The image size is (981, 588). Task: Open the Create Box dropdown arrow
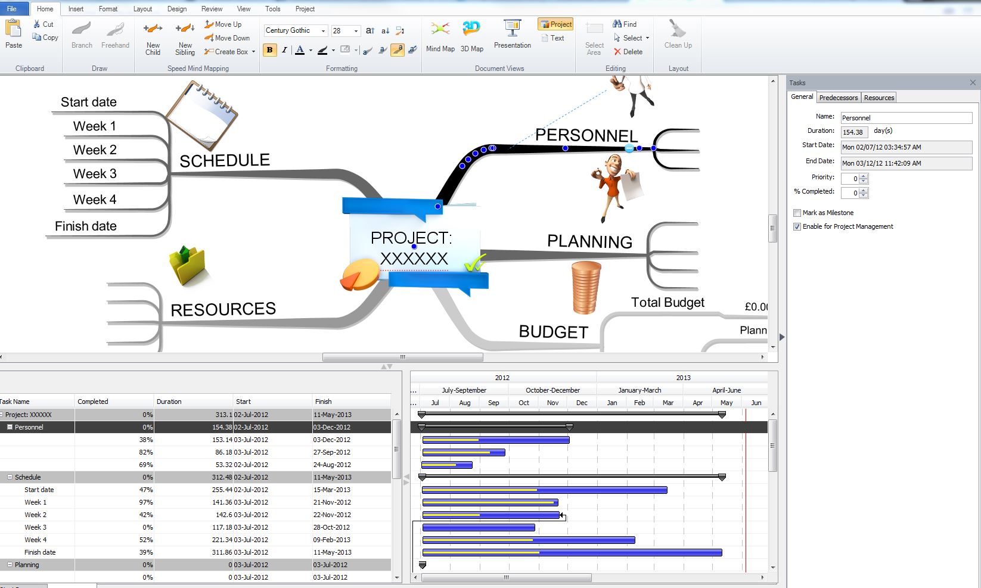click(x=253, y=52)
